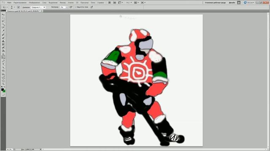Select the Zoom tool

point(3,84)
